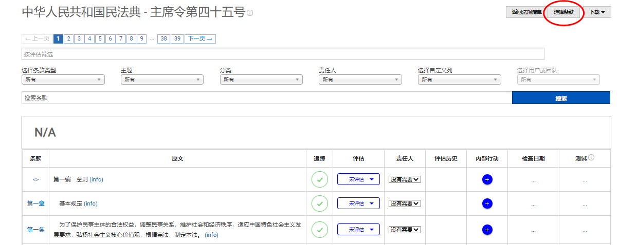Click the 第一条 clause link
Image resolution: width=637 pixels, height=245 pixels.
35,230
